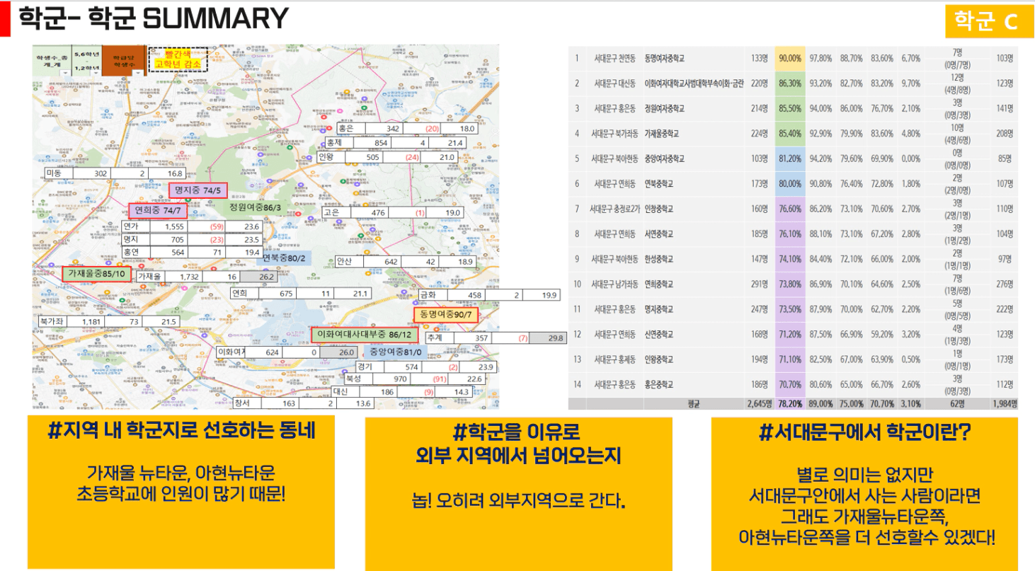Select 정원여자중학교 in the ranking table
The height and width of the screenshot is (571, 1035).
pos(665,108)
